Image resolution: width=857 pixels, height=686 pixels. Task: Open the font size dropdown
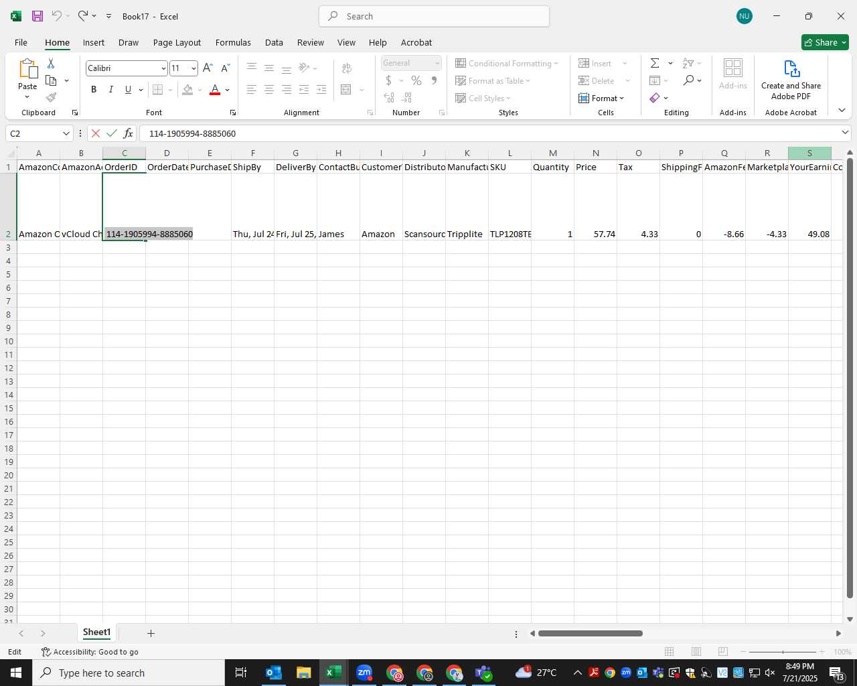click(x=193, y=68)
